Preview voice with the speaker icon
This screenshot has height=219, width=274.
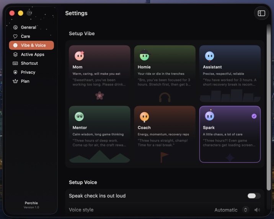point(257,210)
